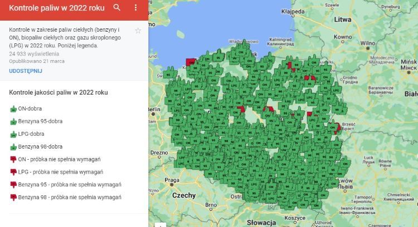Click the Drezno city label on the map
418x227 pixels.
(159, 153)
